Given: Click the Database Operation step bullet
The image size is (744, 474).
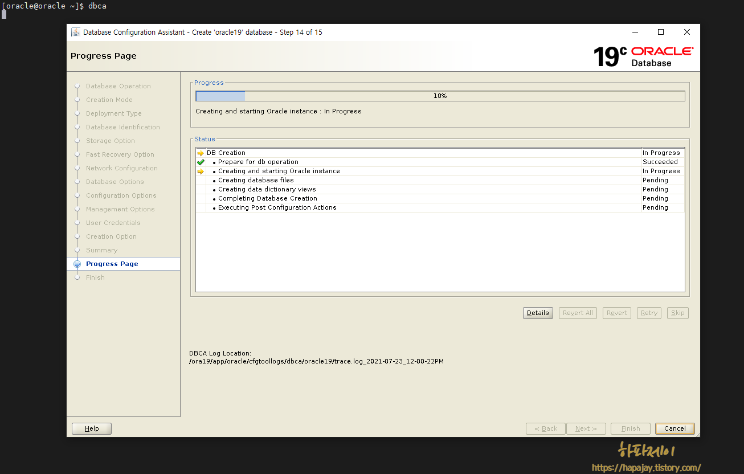Looking at the screenshot, I should (77, 86).
